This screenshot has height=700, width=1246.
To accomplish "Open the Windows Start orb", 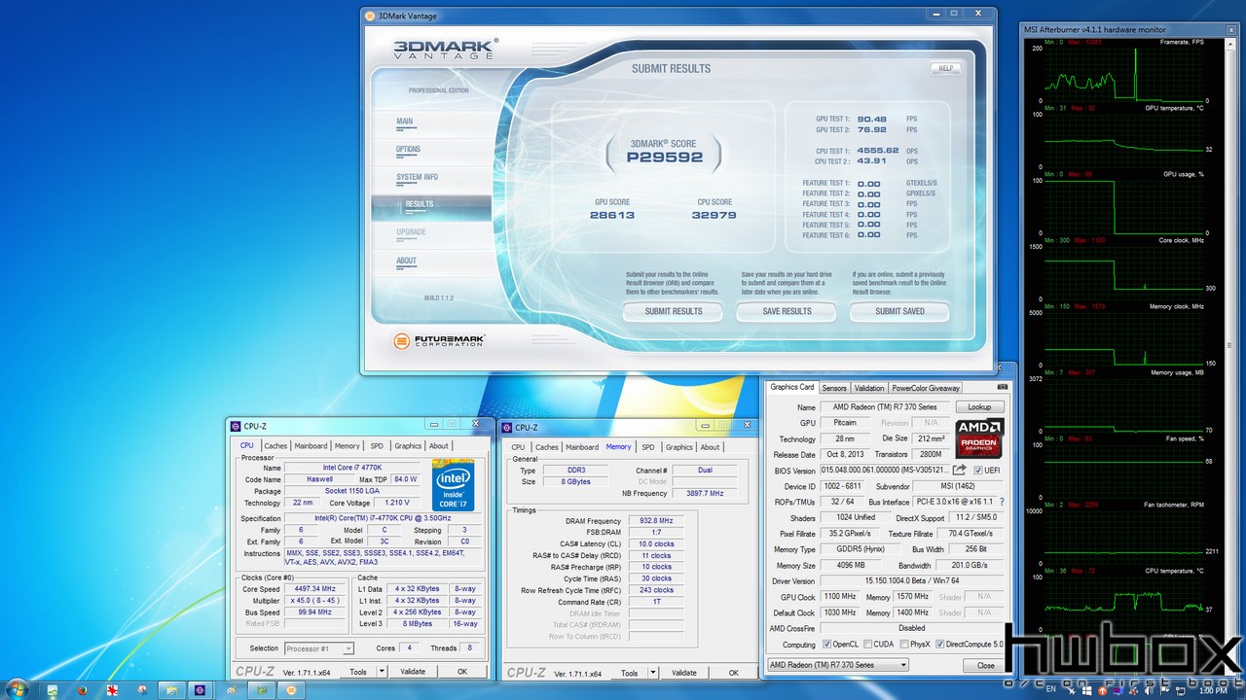I will tap(19, 689).
